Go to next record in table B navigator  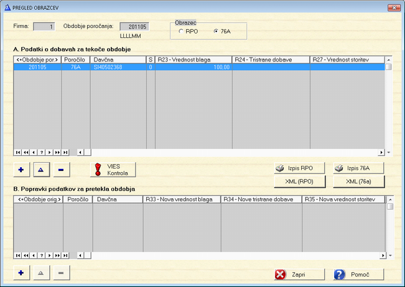(49, 255)
